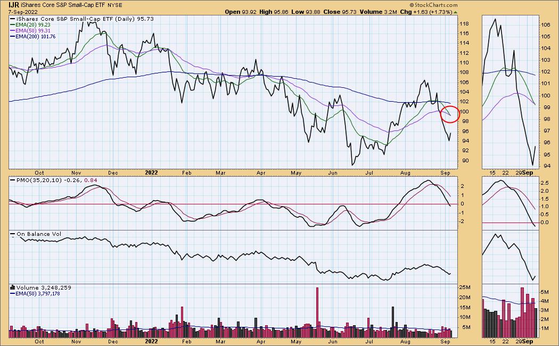559x346 pixels.
Task: Select the EMA(200) 101.76 legend entry
Action: (x=35, y=36)
